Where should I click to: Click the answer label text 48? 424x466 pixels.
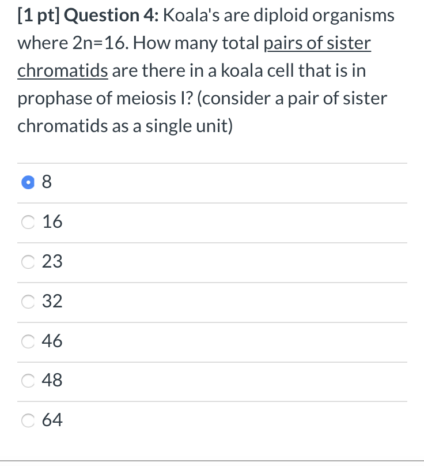[x=52, y=380]
